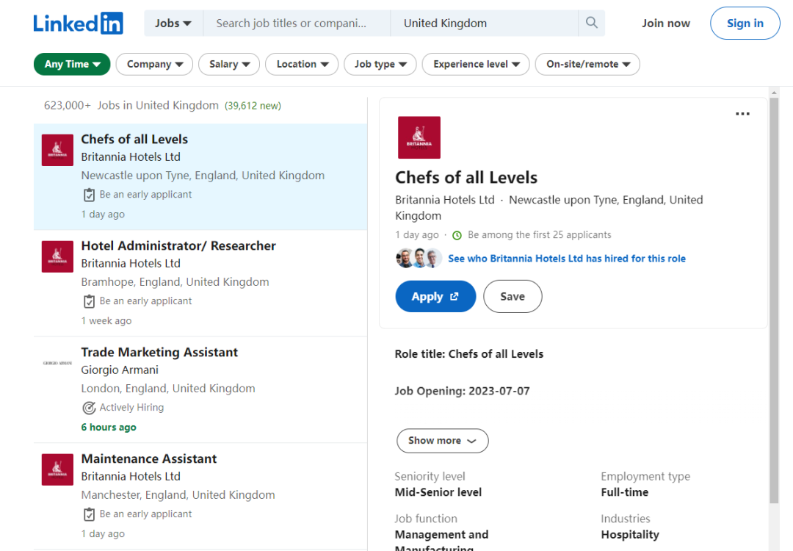Click the job detail panel scrollbar

point(773,294)
